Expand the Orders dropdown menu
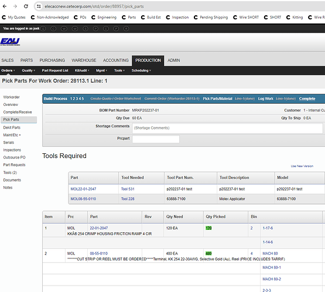The height and width of the screenshot is (292, 325). (x=8, y=70)
